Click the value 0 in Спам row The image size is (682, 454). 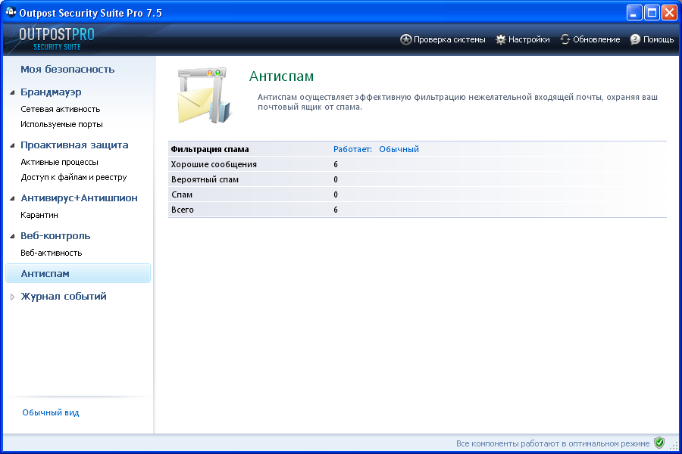coord(336,194)
